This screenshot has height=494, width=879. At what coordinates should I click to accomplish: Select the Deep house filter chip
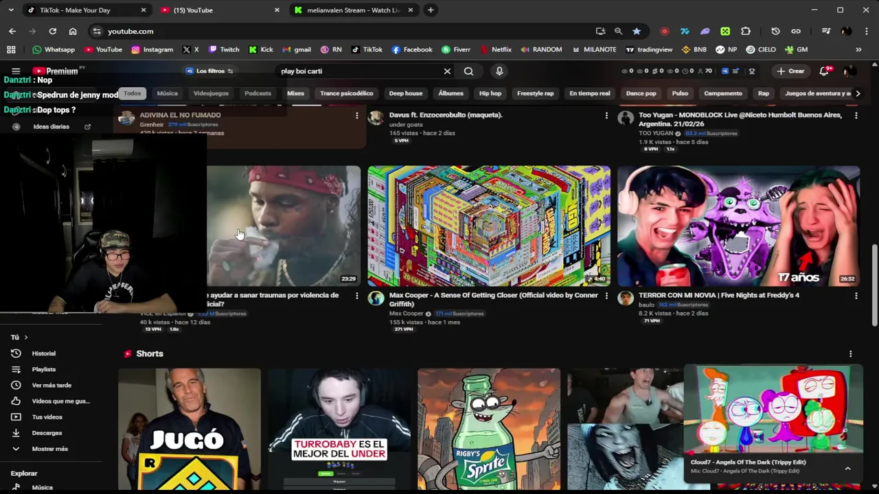pyautogui.click(x=406, y=93)
